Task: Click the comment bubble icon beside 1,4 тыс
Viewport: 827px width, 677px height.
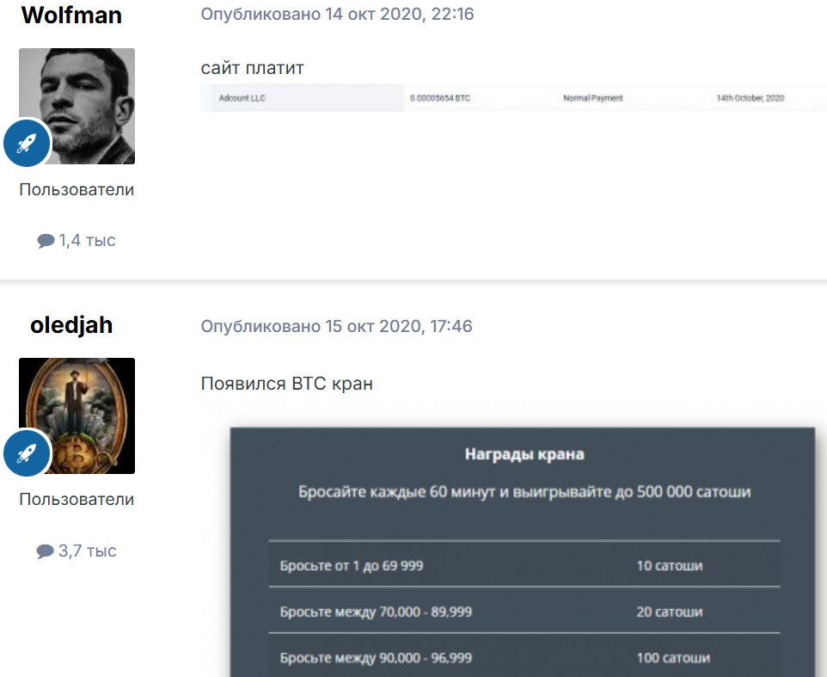Action: [x=46, y=242]
